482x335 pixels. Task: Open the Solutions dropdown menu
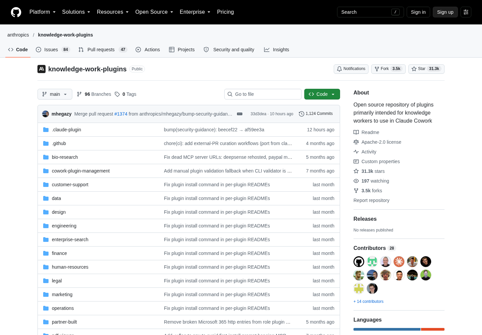tap(76, 12)
